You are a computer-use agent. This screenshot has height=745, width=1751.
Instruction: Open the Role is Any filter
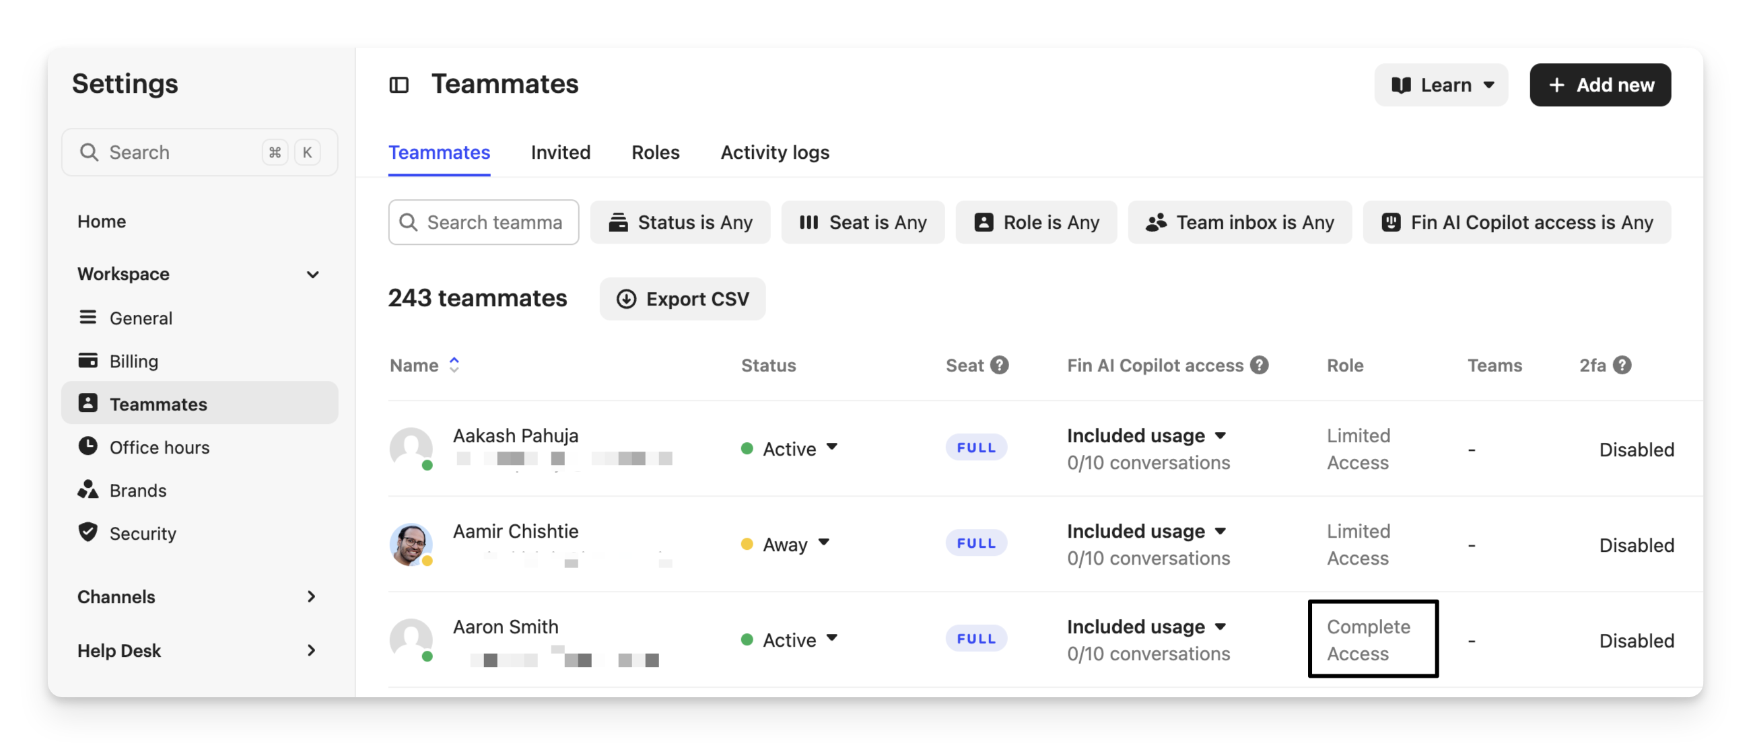point(1035,222)
